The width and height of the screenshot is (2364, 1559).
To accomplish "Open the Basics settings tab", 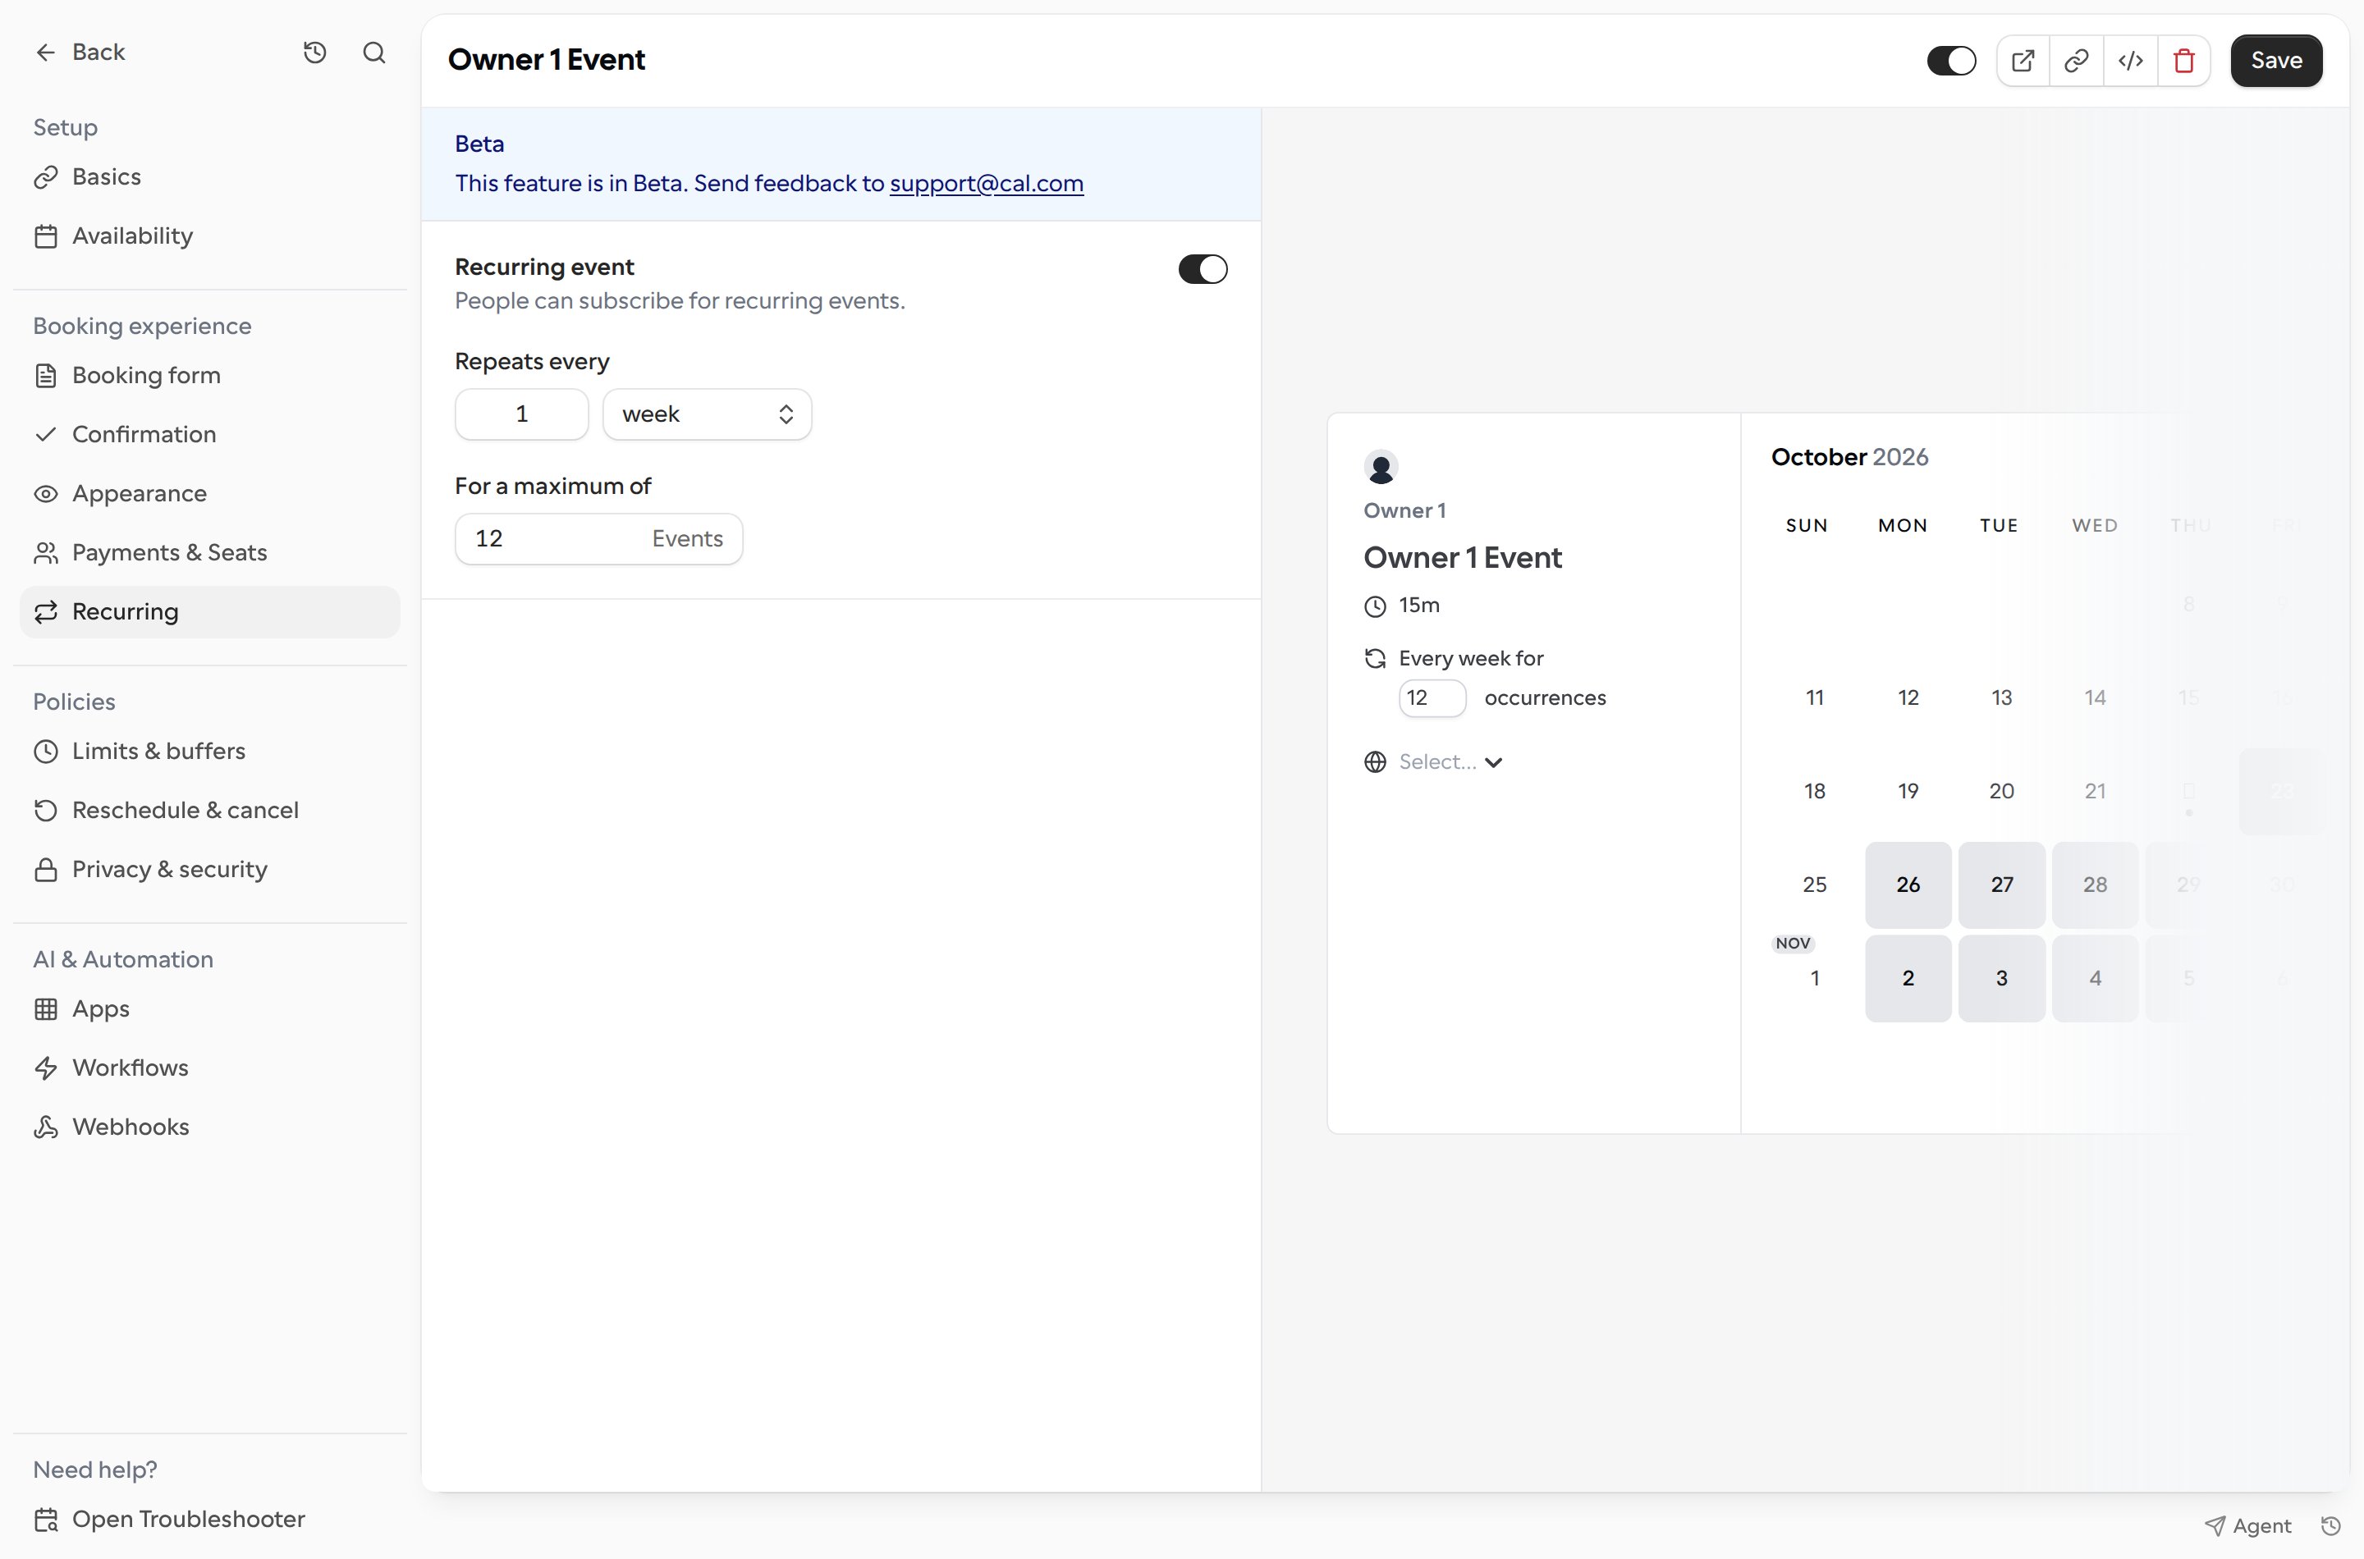I will 210,177.
